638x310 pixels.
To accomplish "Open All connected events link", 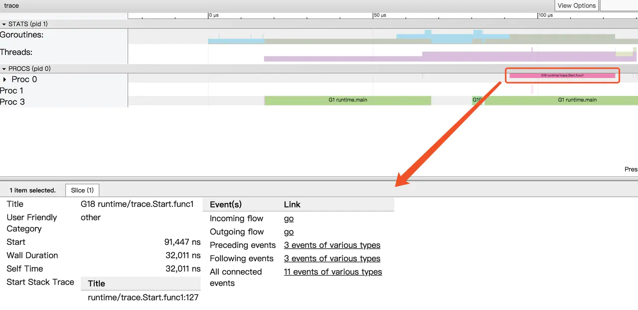I will [x=332, y=272].
